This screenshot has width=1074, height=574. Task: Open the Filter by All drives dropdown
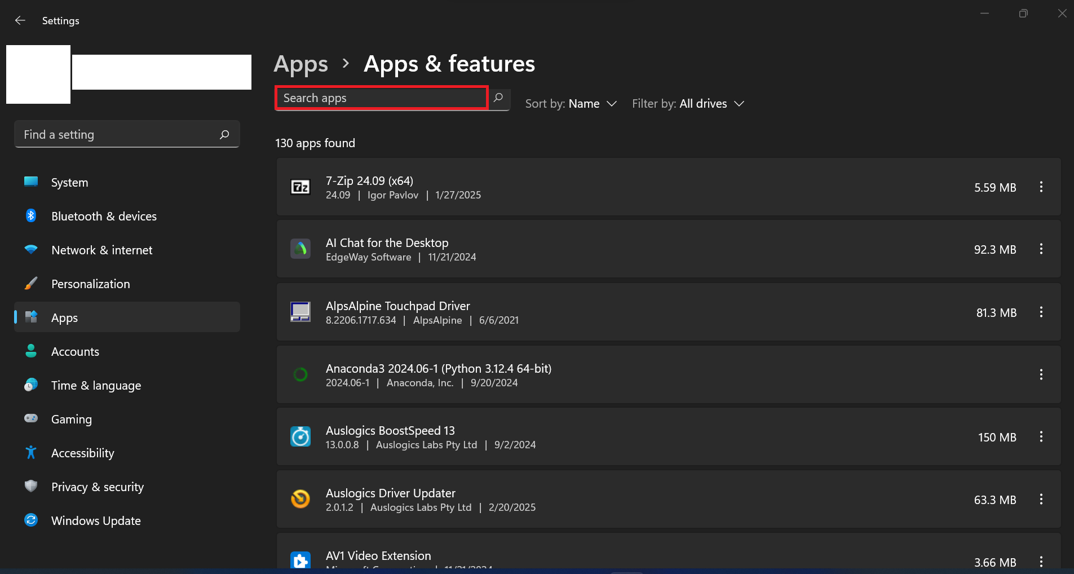688,104
